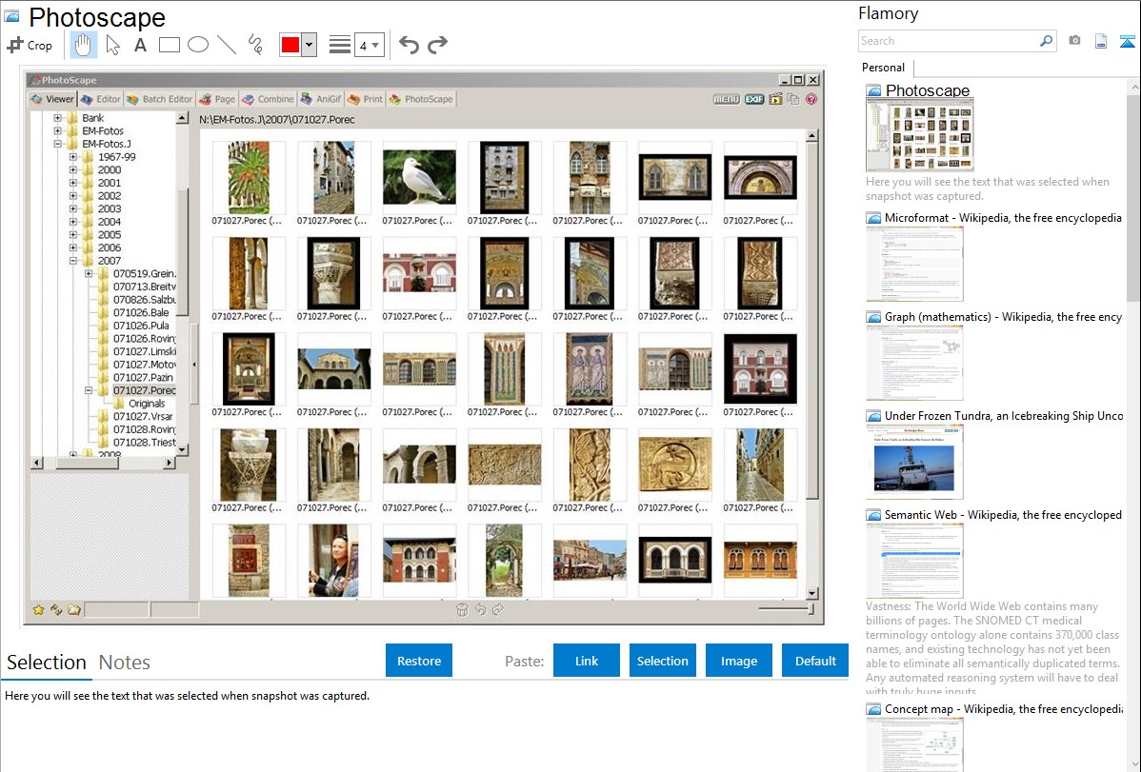1141x772 pixels.
Task: Select the Crop tool
Action: (x=30, y=45)
